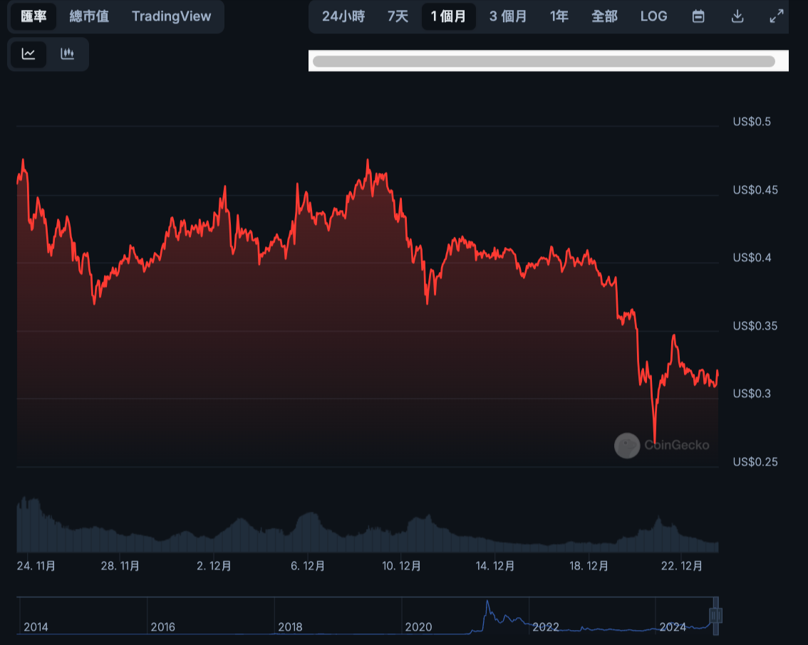
Task: Click the download chart data icon
Action: [738, 16]
